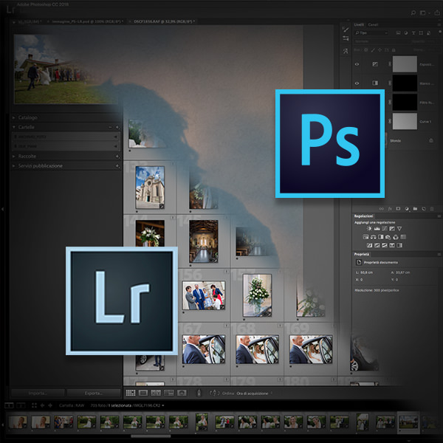
Task: Add a Gradient Map adjustment icon
Action: tap(399, 245)
